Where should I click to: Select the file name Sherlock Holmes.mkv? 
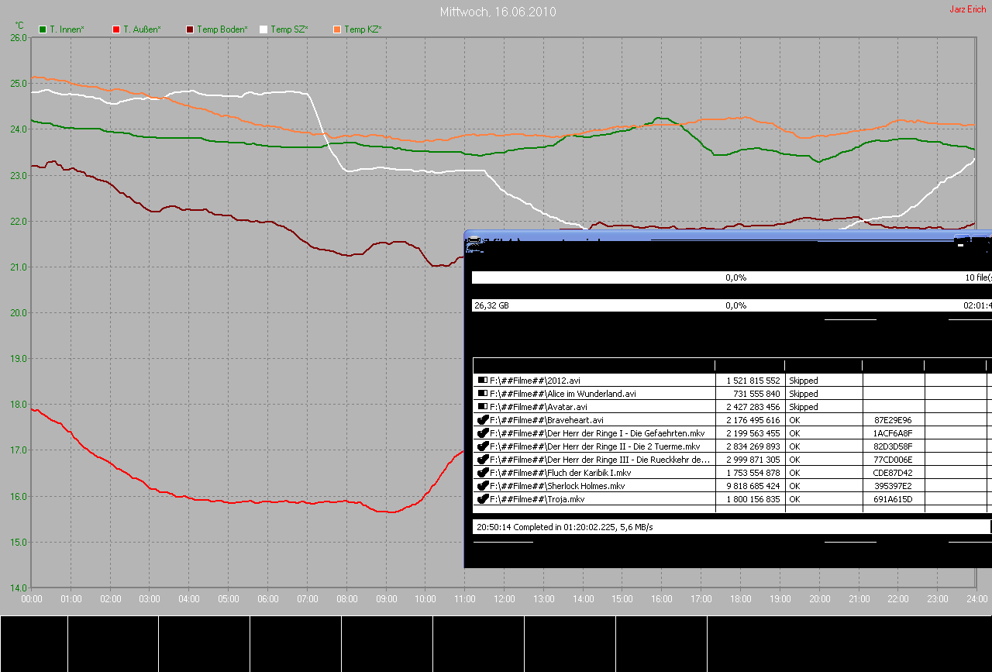click(x=557, y=485)
